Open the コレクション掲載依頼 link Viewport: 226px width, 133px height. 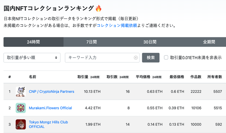point(117,26)
